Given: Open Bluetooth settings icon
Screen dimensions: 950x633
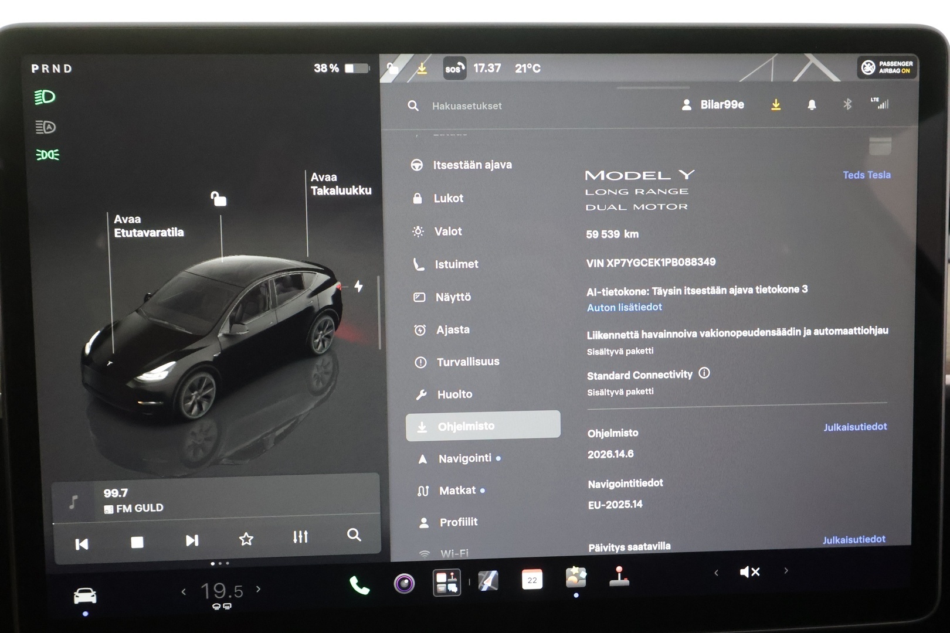Looking at the screenshot, I should (x=847, y=104).
